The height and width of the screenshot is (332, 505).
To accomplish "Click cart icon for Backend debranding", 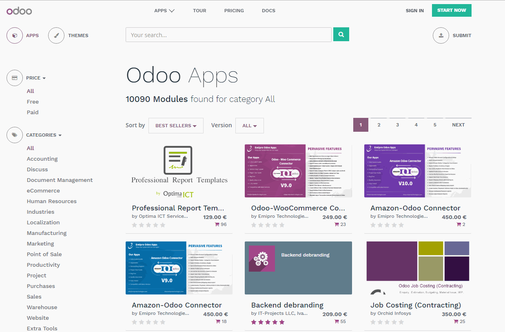I will point(337,321).
